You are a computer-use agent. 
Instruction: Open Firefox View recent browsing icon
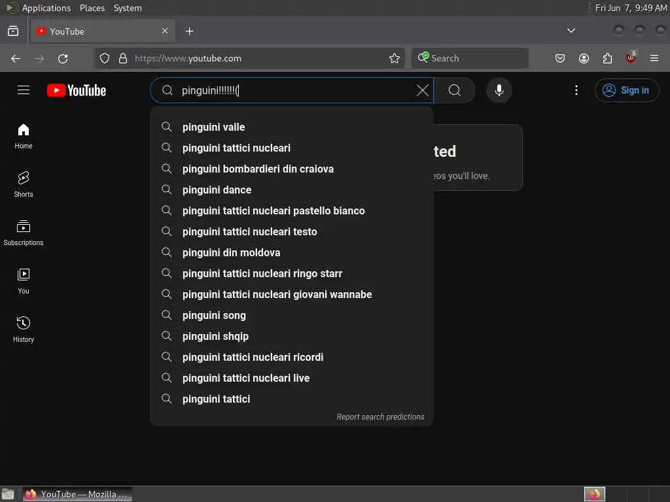point(13,31)
